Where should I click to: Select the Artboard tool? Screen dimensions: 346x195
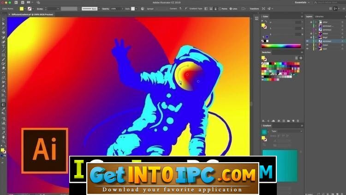(3, 128)
